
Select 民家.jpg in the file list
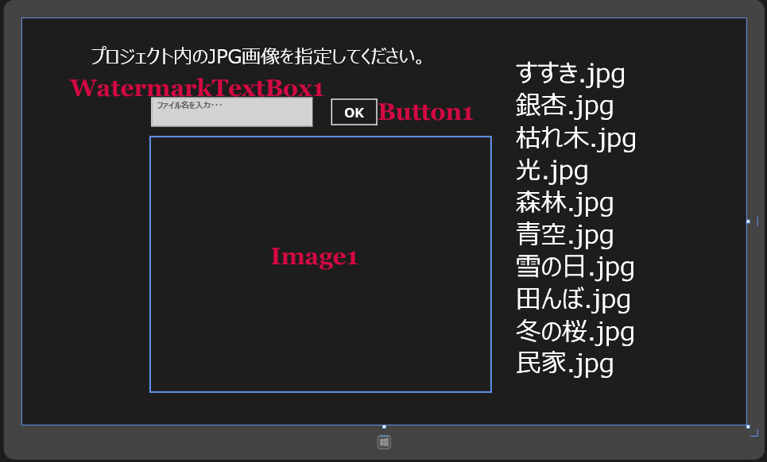564,364
